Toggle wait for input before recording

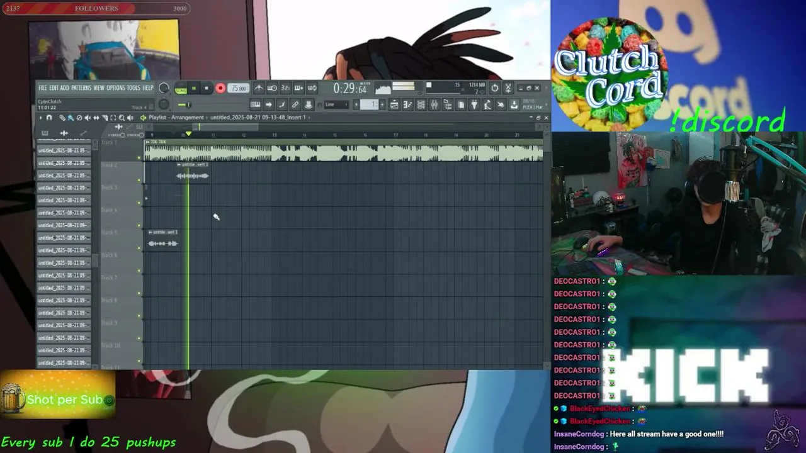tap(272, 88)
